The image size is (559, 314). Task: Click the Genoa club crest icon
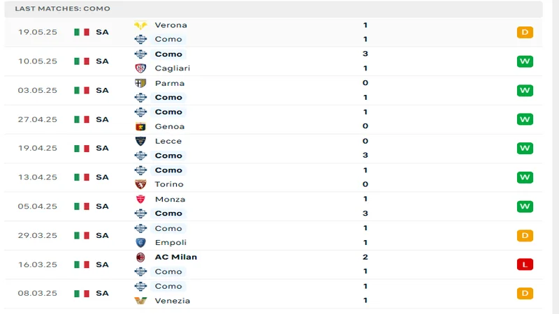click(x=140, y=126)
